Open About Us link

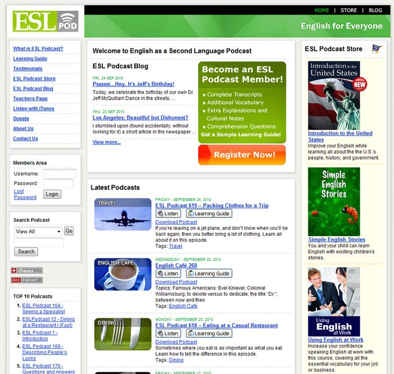coord(23,128)
